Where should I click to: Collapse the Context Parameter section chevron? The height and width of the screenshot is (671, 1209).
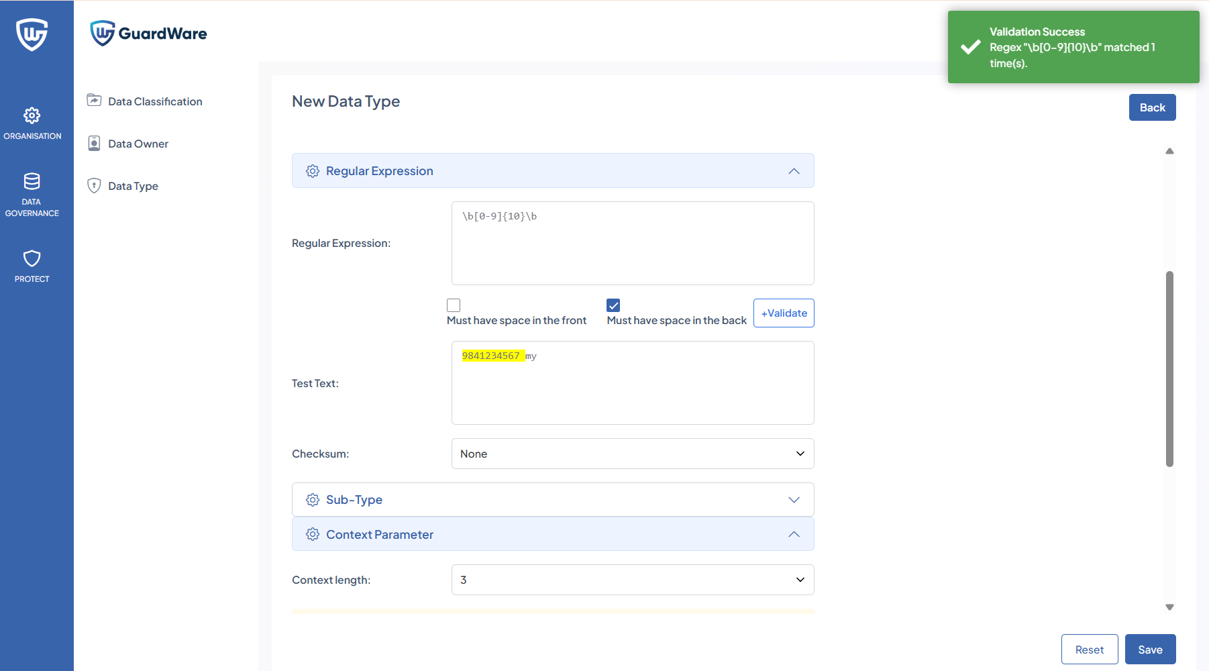click(794, 535)
